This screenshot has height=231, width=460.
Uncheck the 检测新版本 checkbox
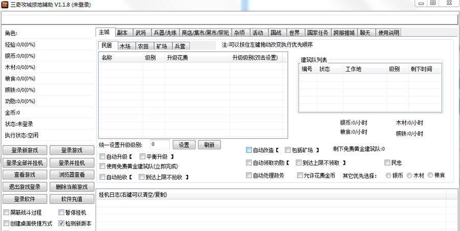(61, 223)
